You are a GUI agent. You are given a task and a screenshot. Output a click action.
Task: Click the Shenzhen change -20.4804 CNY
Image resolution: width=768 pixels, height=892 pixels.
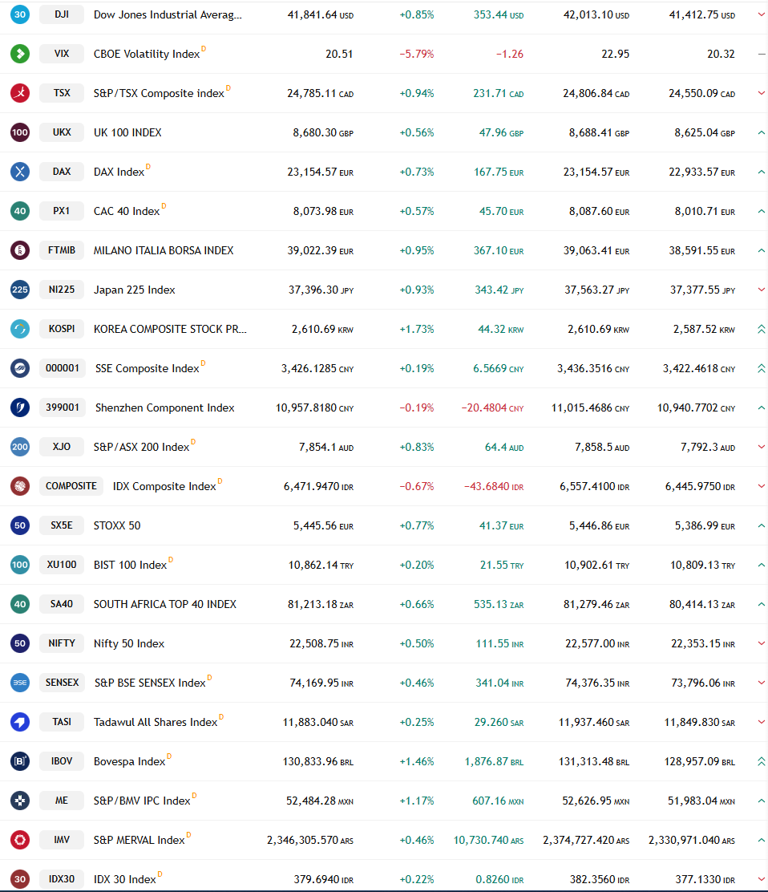[x=492, y=407]
